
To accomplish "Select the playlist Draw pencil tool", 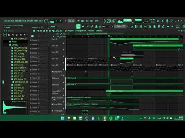I will pos(39,31).
